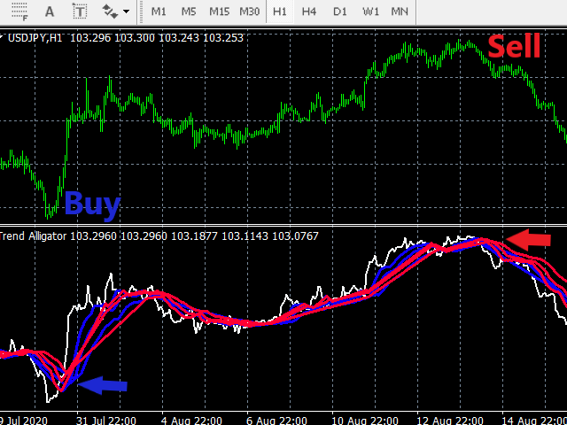Switch chart to H4 timeframe

pos(309,12)
